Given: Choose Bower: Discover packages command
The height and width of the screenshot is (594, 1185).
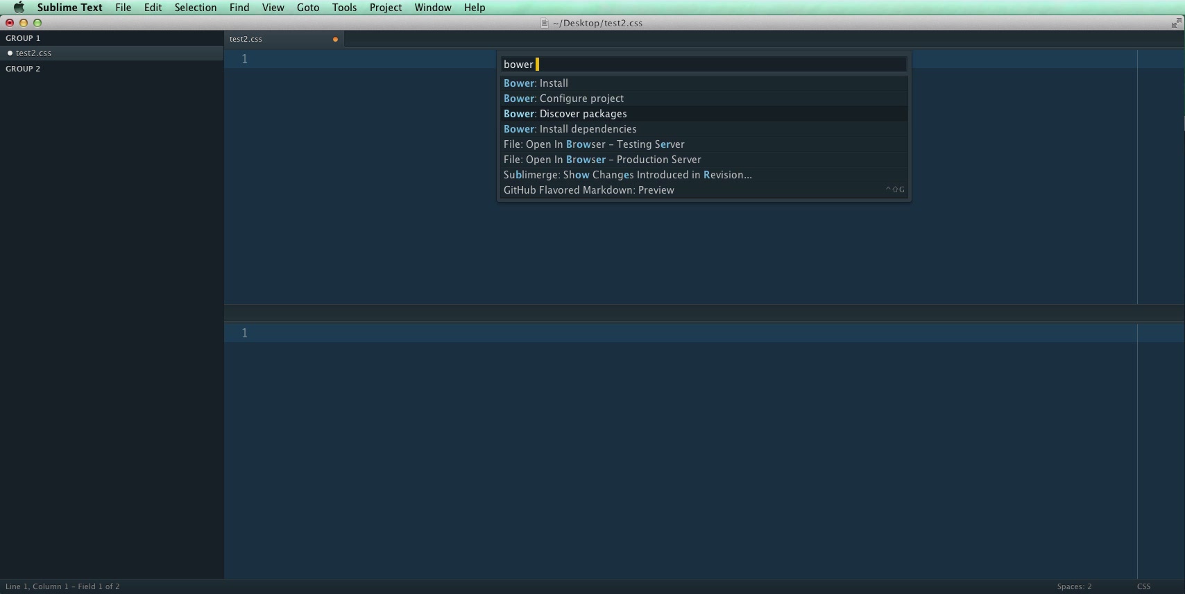Looking at the screenshot, I should [x=704, y=114].
